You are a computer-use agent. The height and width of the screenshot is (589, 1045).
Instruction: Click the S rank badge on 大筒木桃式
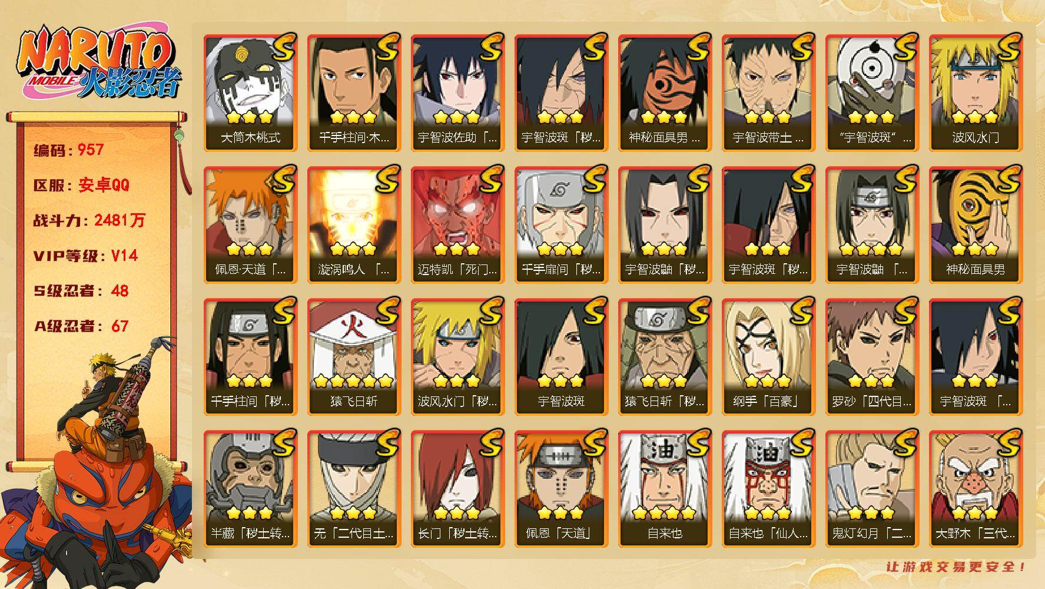tap(282, 48)
